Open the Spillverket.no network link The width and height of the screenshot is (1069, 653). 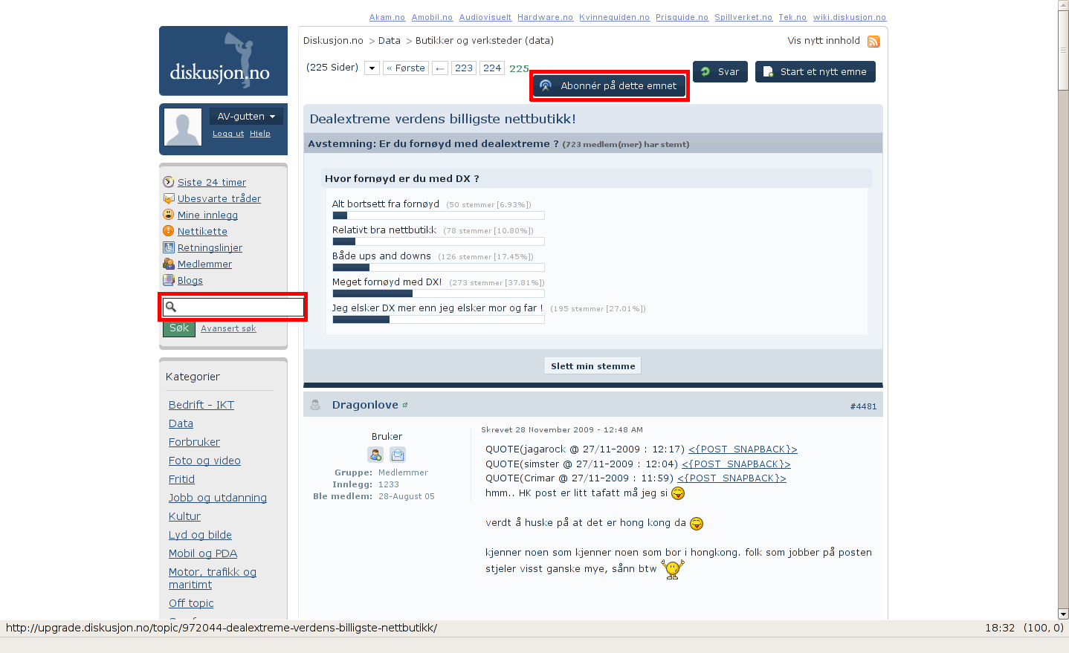tap(743, 17)
